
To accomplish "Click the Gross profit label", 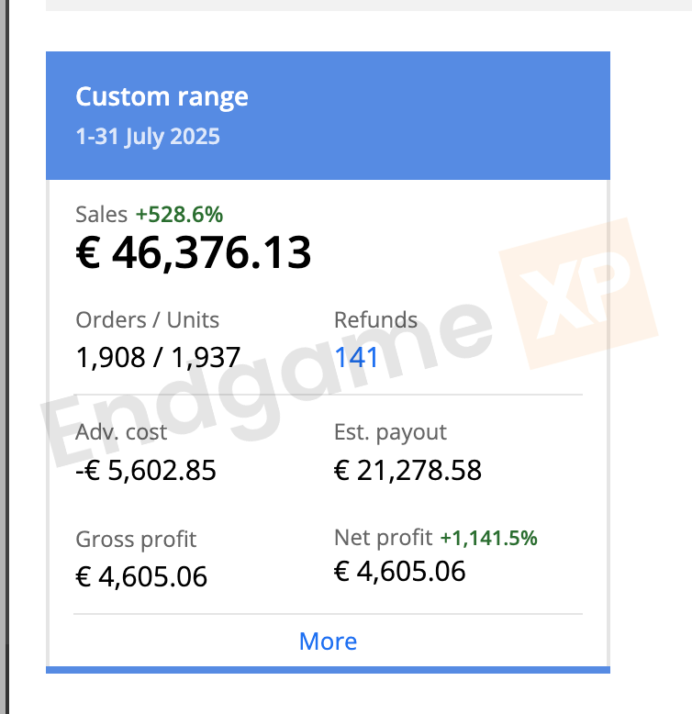I will [x=136, y=540].
